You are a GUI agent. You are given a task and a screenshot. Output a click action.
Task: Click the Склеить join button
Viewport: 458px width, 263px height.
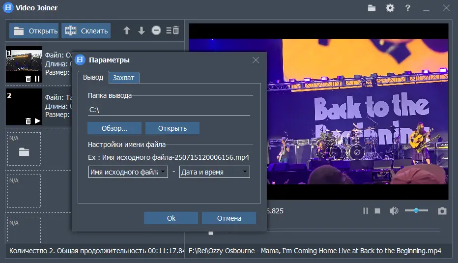click(x=86, y=30)
